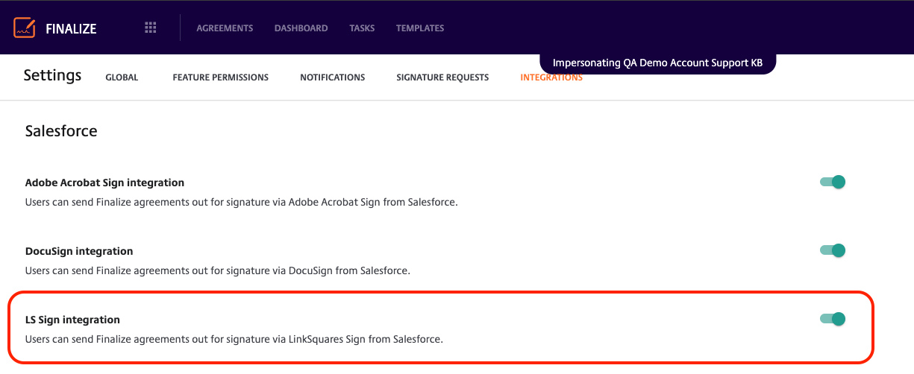Image resolution: width=914 pixels, height=374 pixels.
Task: Disable the DocuSign integration toggle
Action: [x=833, y=250]
